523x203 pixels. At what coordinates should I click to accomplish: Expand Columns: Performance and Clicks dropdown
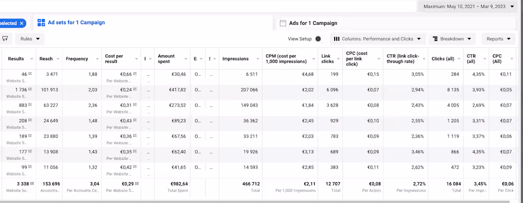pos(378,39)
